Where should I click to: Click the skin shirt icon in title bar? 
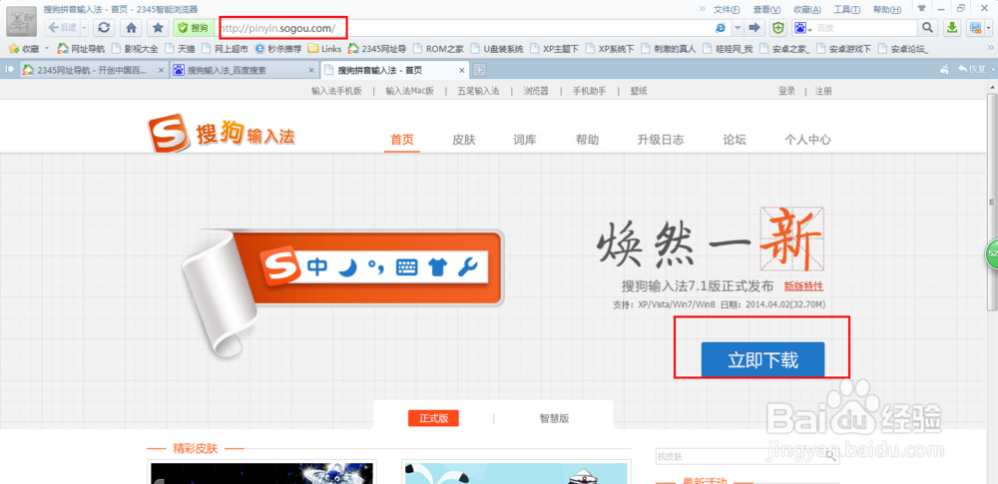point(921,8)
